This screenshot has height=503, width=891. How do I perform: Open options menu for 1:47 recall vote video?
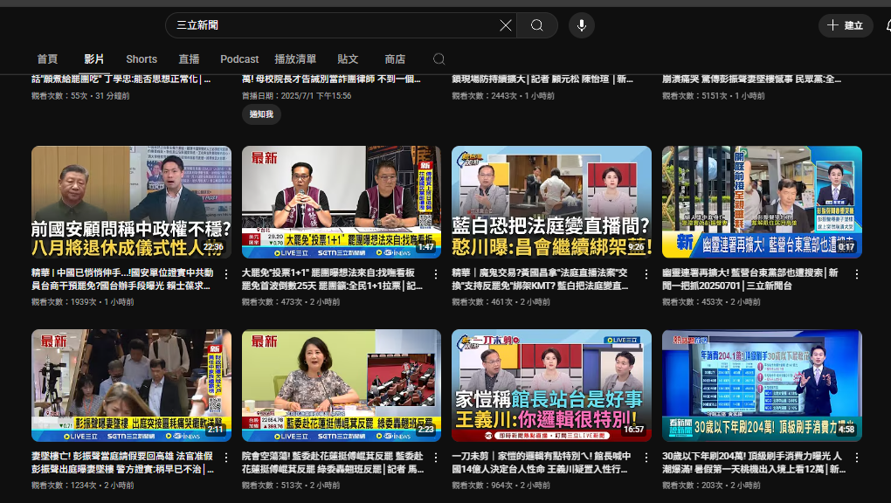(436, 274)
